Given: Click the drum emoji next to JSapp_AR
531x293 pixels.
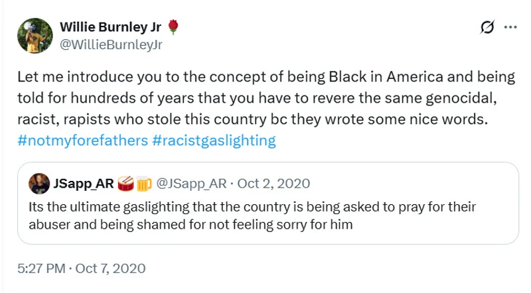Looking at the screenshot, I should coord(126,182).
